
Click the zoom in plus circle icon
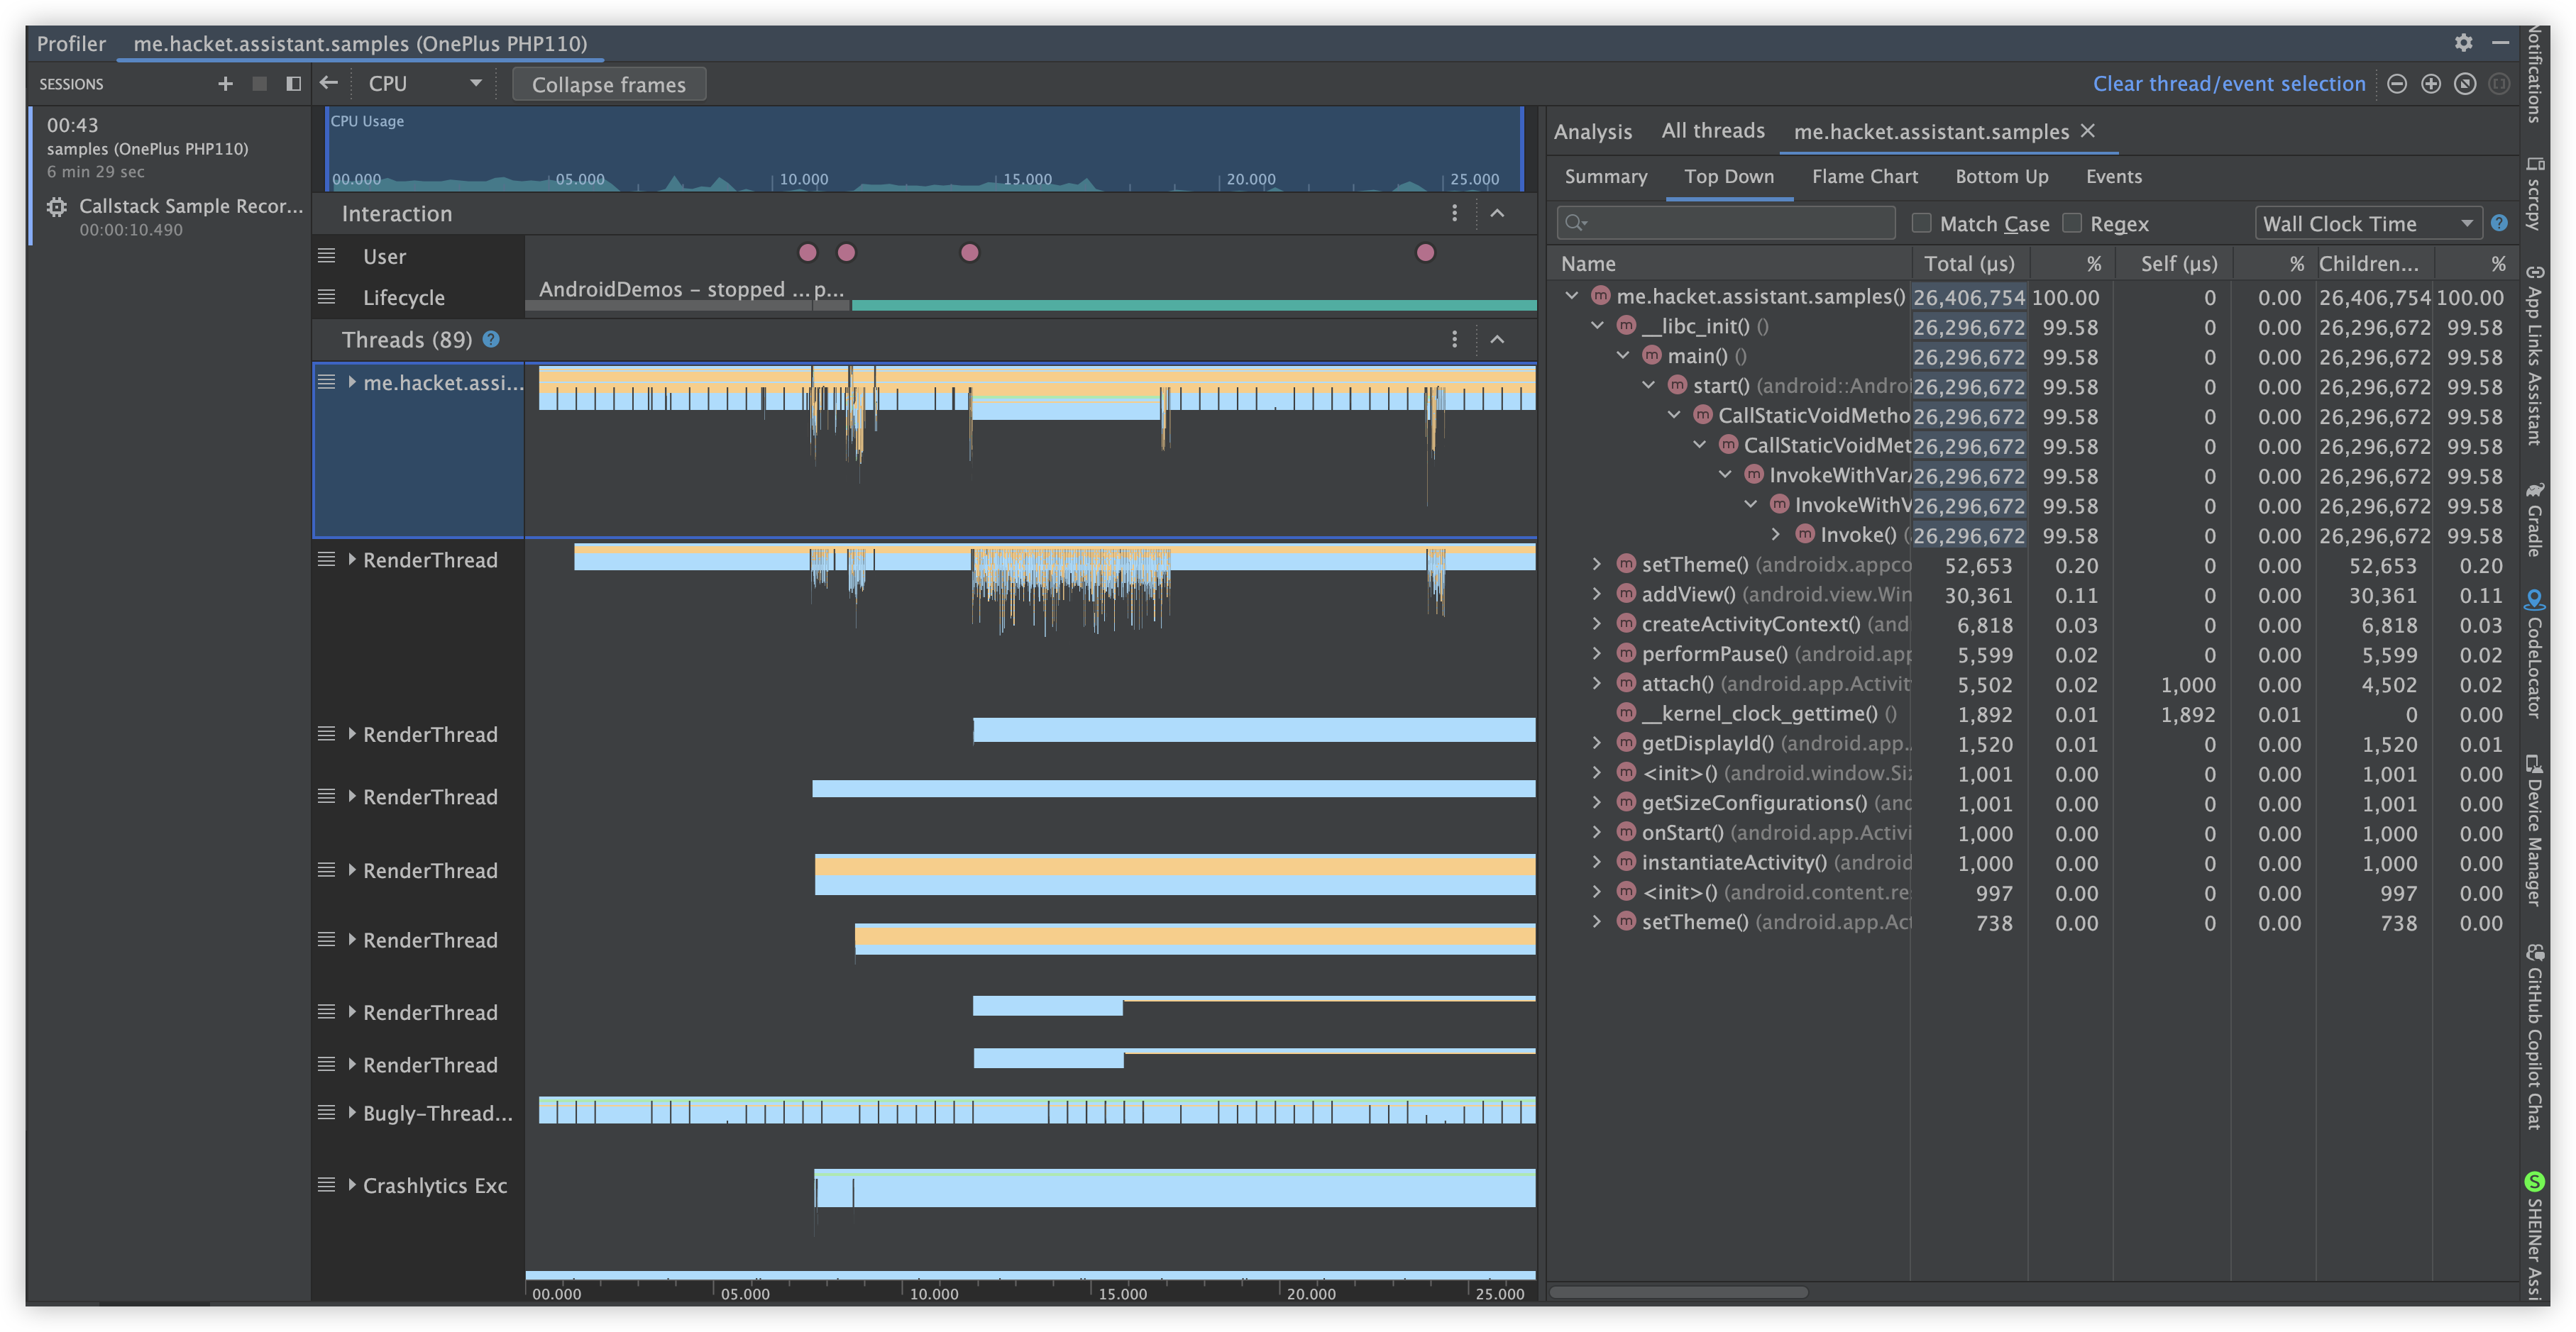[x=2431, y=84]
